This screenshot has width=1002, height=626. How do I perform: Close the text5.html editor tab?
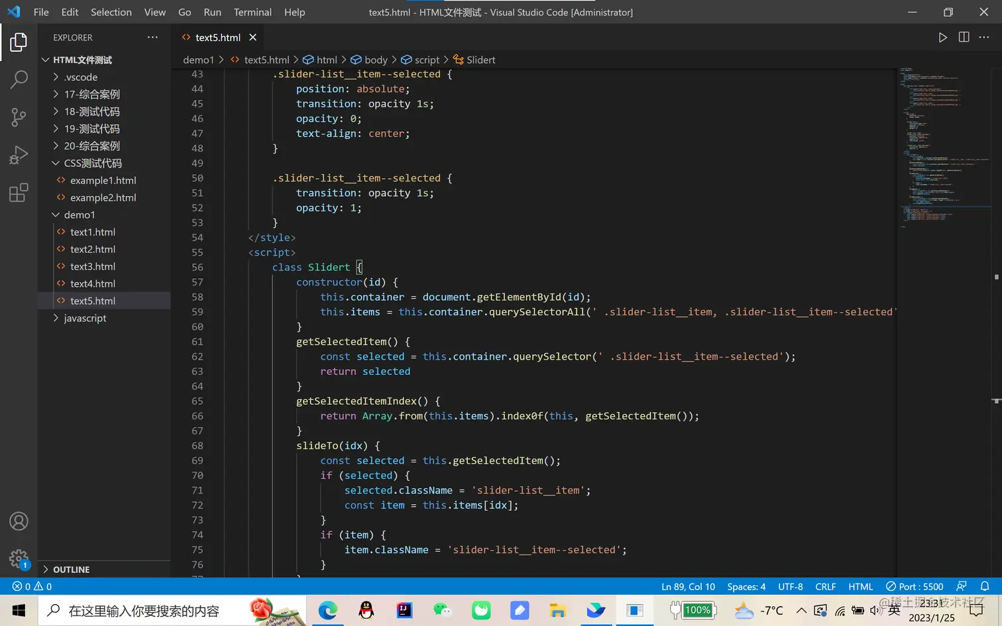tap(252, 38)
